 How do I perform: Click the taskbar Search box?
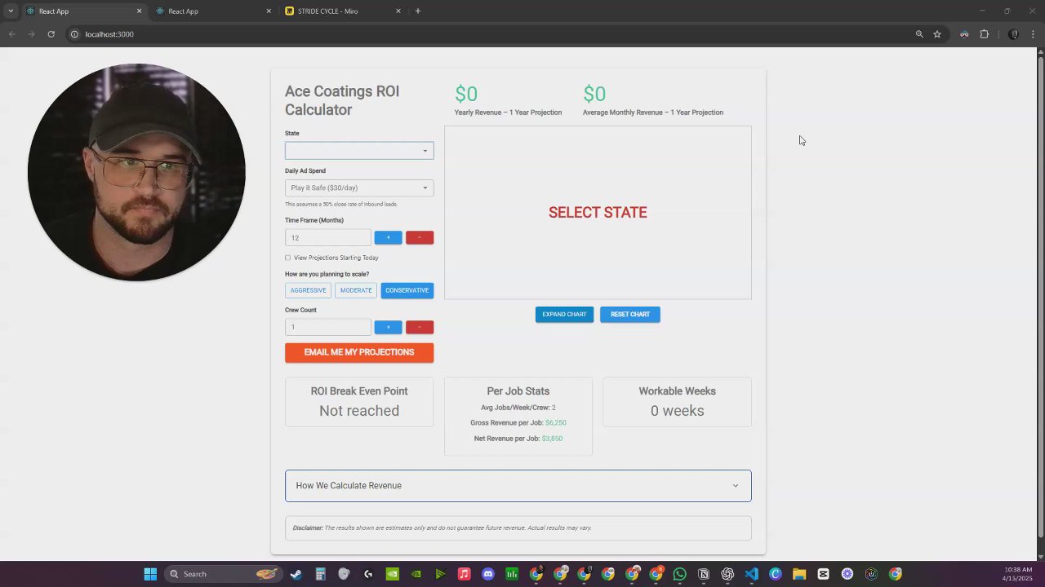(x=223, y=574)
